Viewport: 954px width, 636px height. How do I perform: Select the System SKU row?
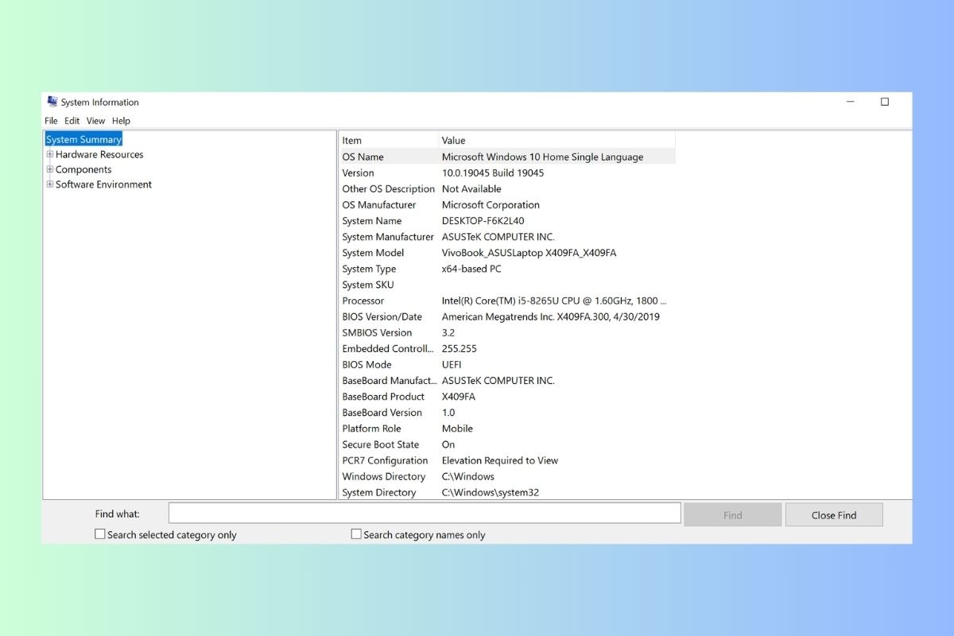click(507, 285)
